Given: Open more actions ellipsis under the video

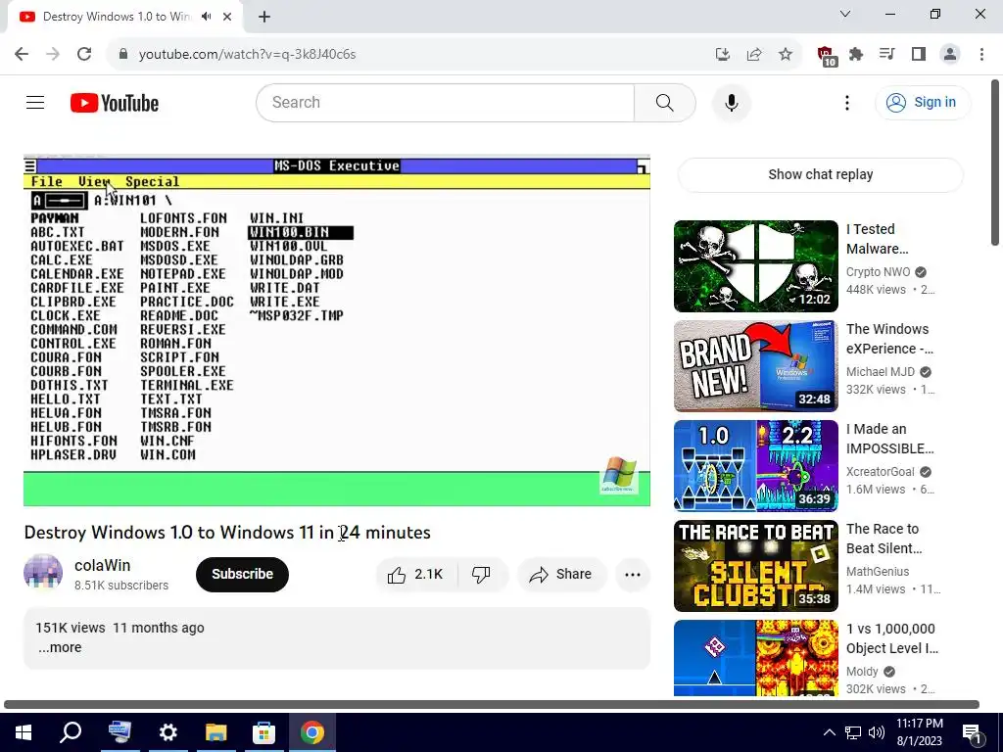Looking at the screenshot, I should pos(633,574).
